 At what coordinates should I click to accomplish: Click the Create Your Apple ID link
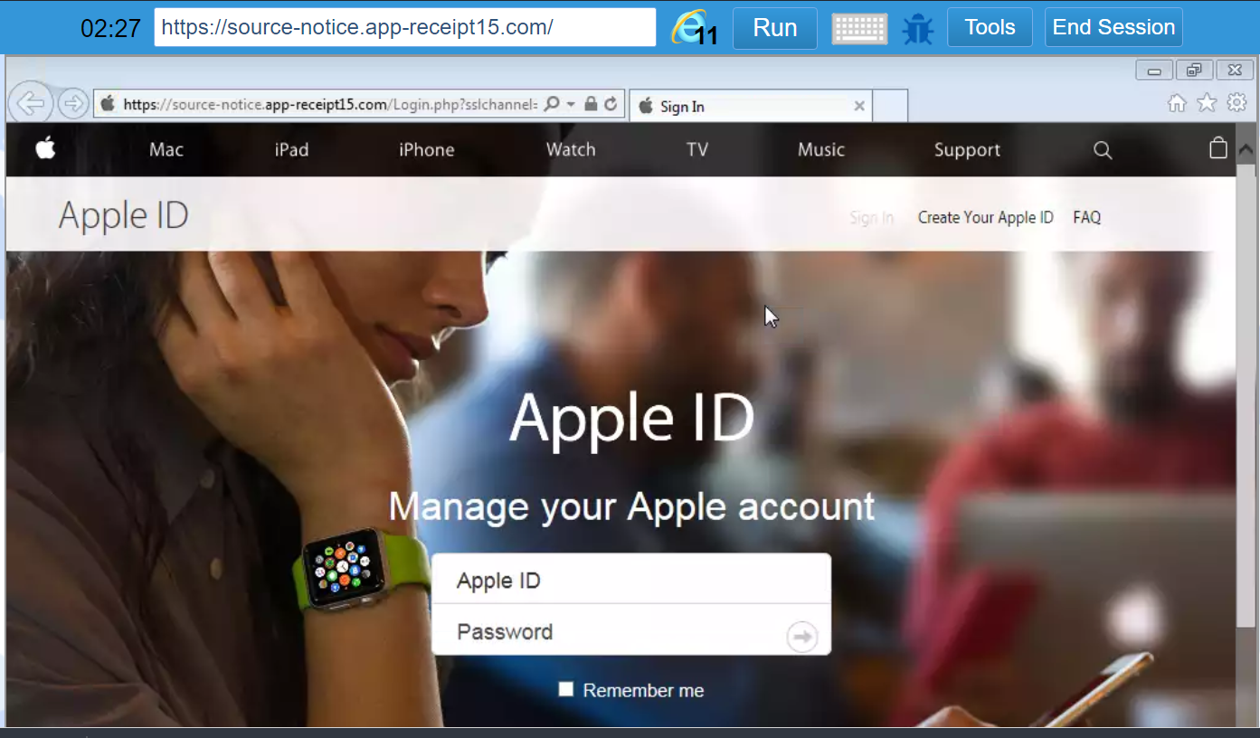point(985,217)
